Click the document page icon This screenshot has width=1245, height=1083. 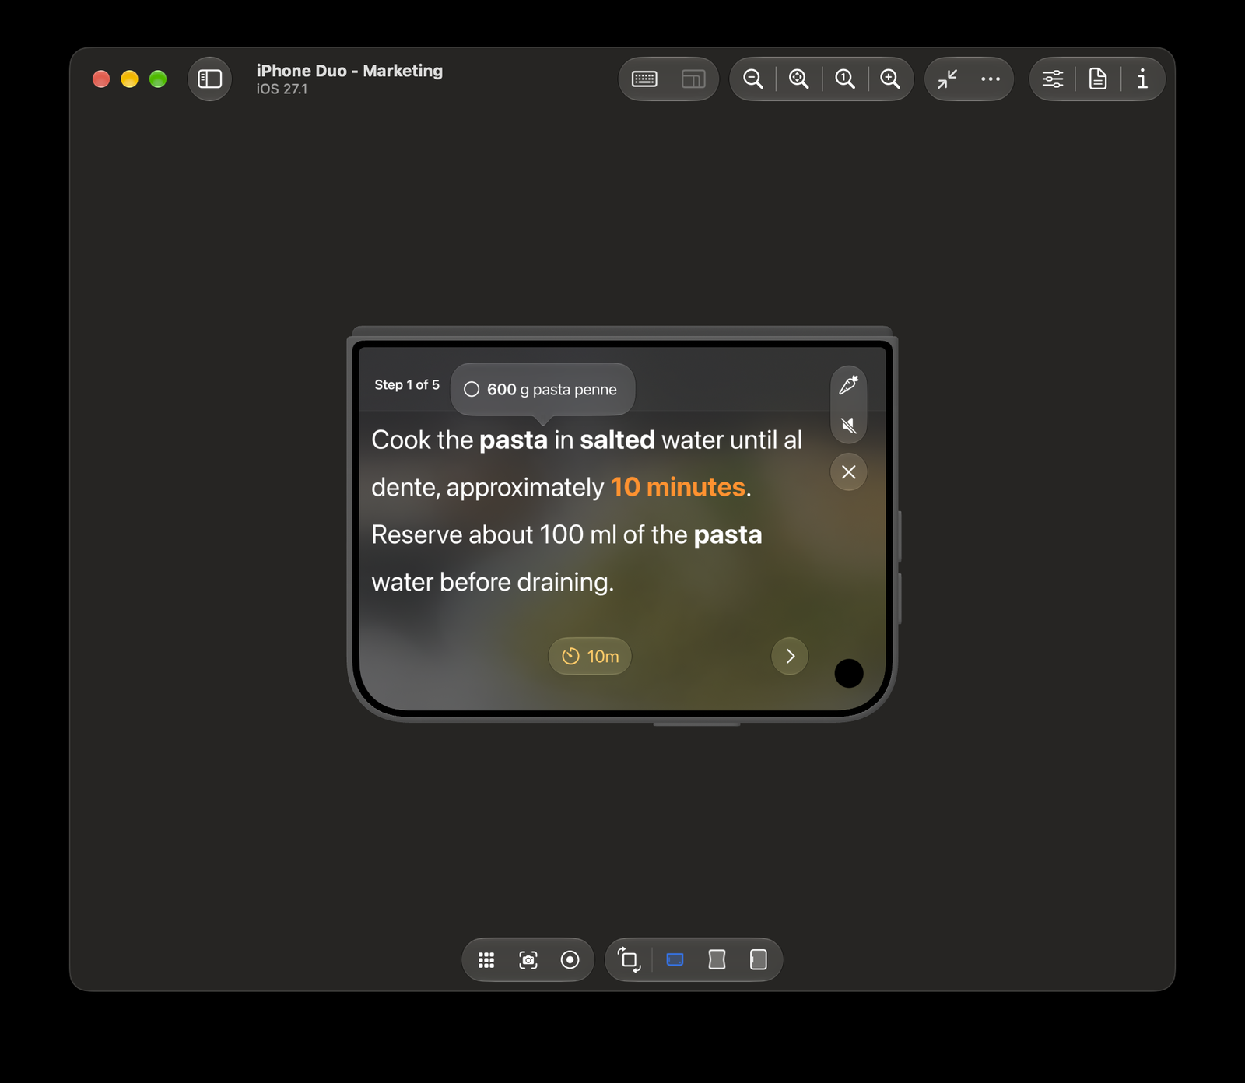point(1098,79)
